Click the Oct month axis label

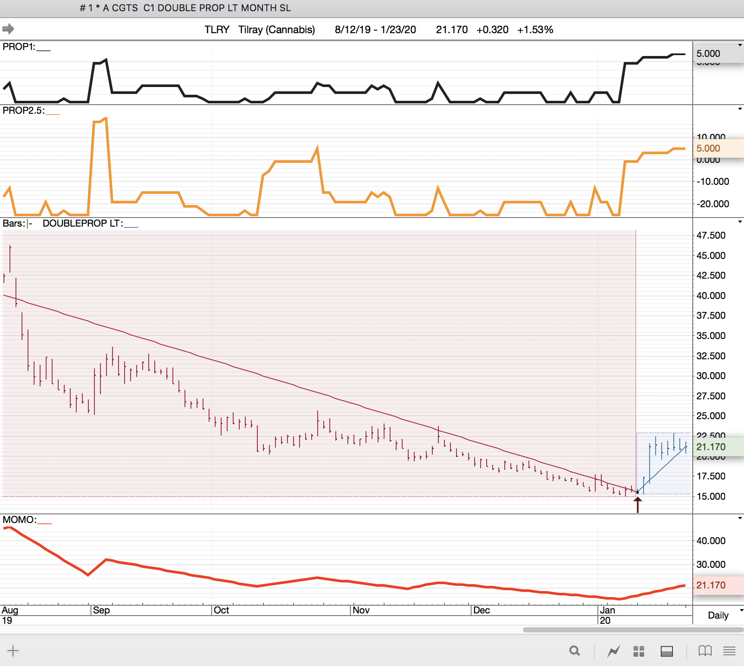pos(221,610)
